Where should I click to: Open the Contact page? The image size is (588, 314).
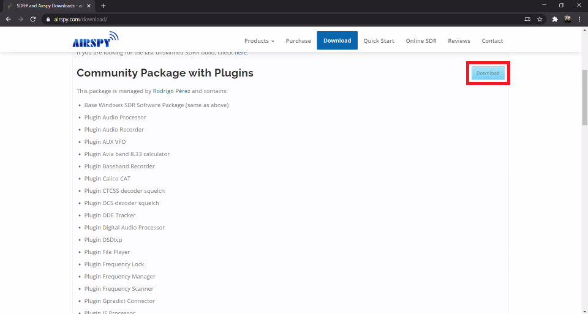[492, 41]
